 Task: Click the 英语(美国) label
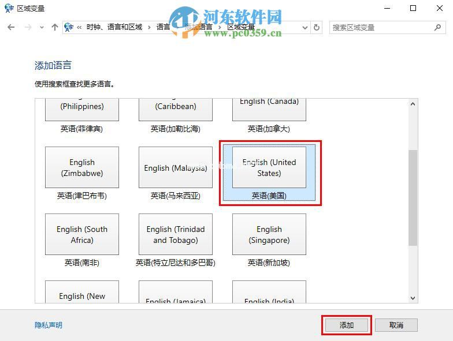[269, 196]
